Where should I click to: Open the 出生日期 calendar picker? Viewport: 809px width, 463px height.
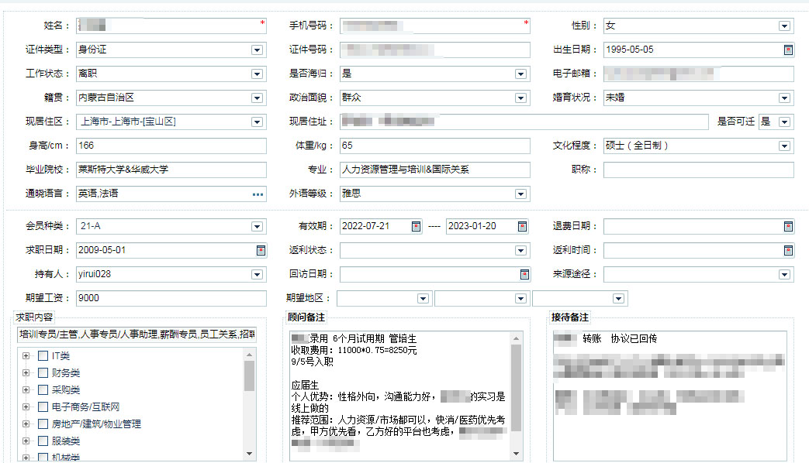(788, 50)
